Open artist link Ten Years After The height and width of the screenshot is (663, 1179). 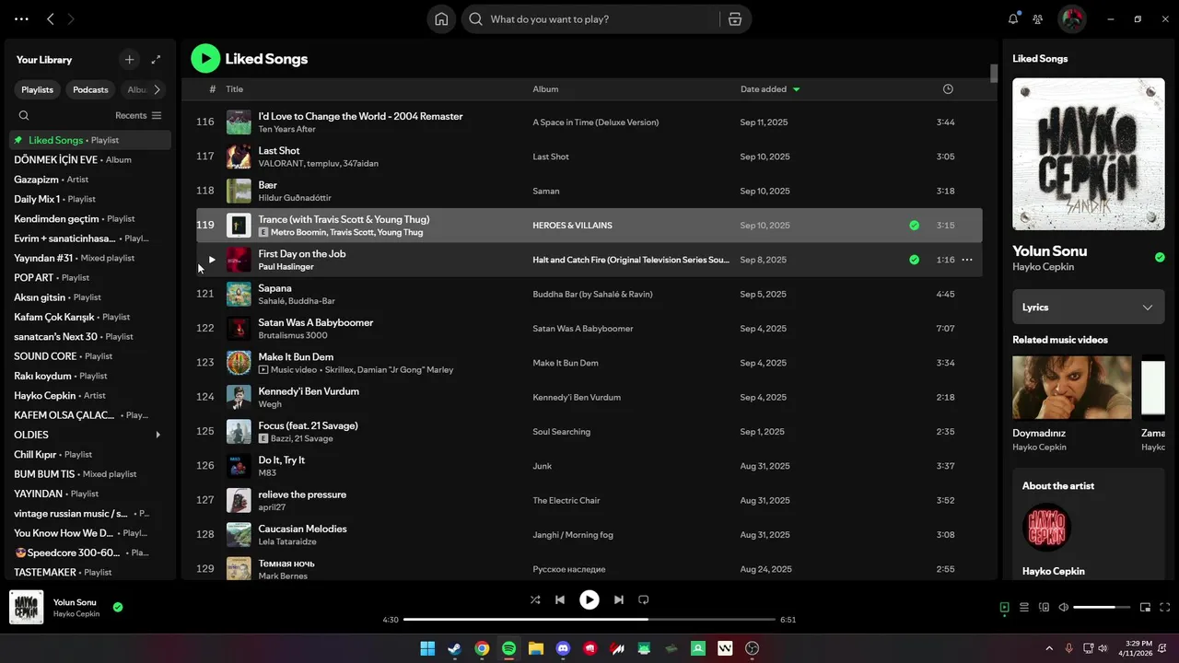point(286,129)
